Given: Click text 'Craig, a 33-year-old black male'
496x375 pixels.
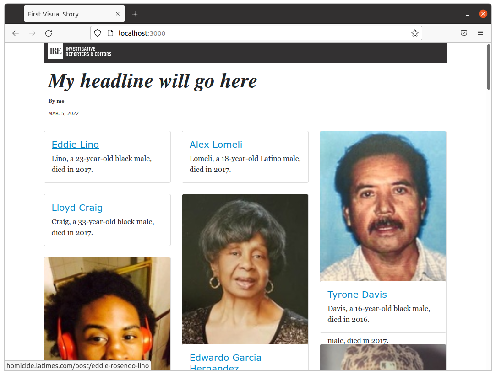Looking at the screenshot, I should [x=103, y=222].
